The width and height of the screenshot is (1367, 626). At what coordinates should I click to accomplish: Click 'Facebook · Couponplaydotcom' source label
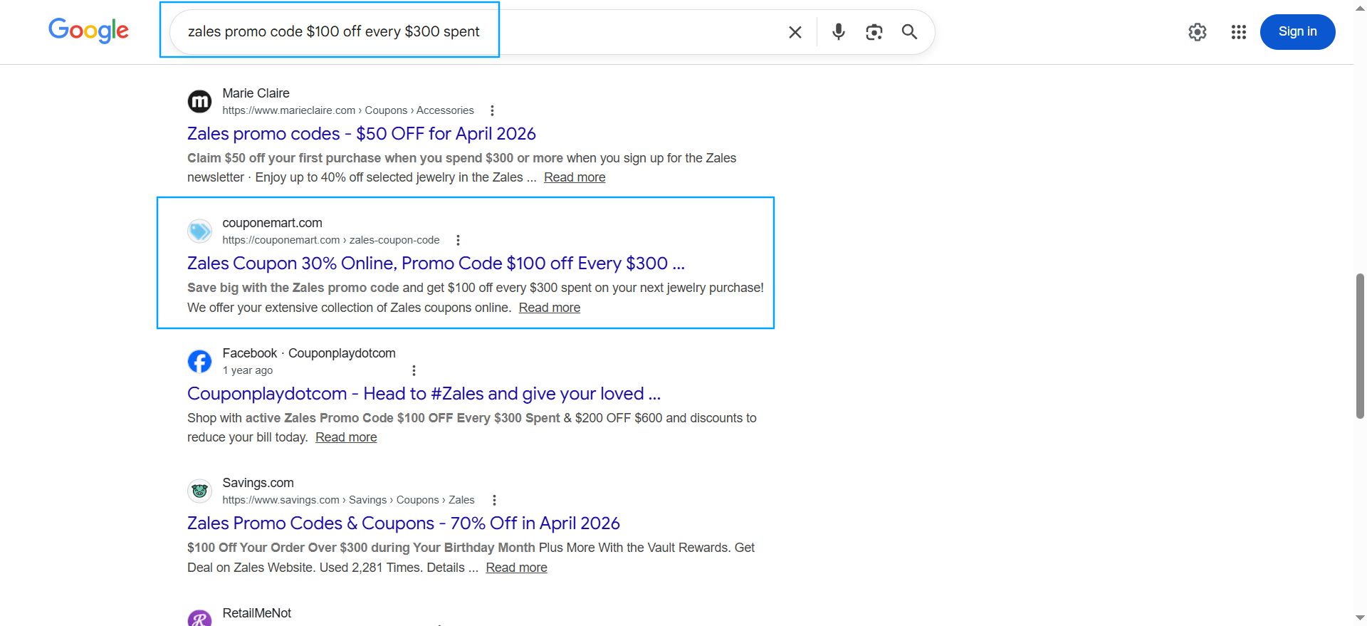309,353
